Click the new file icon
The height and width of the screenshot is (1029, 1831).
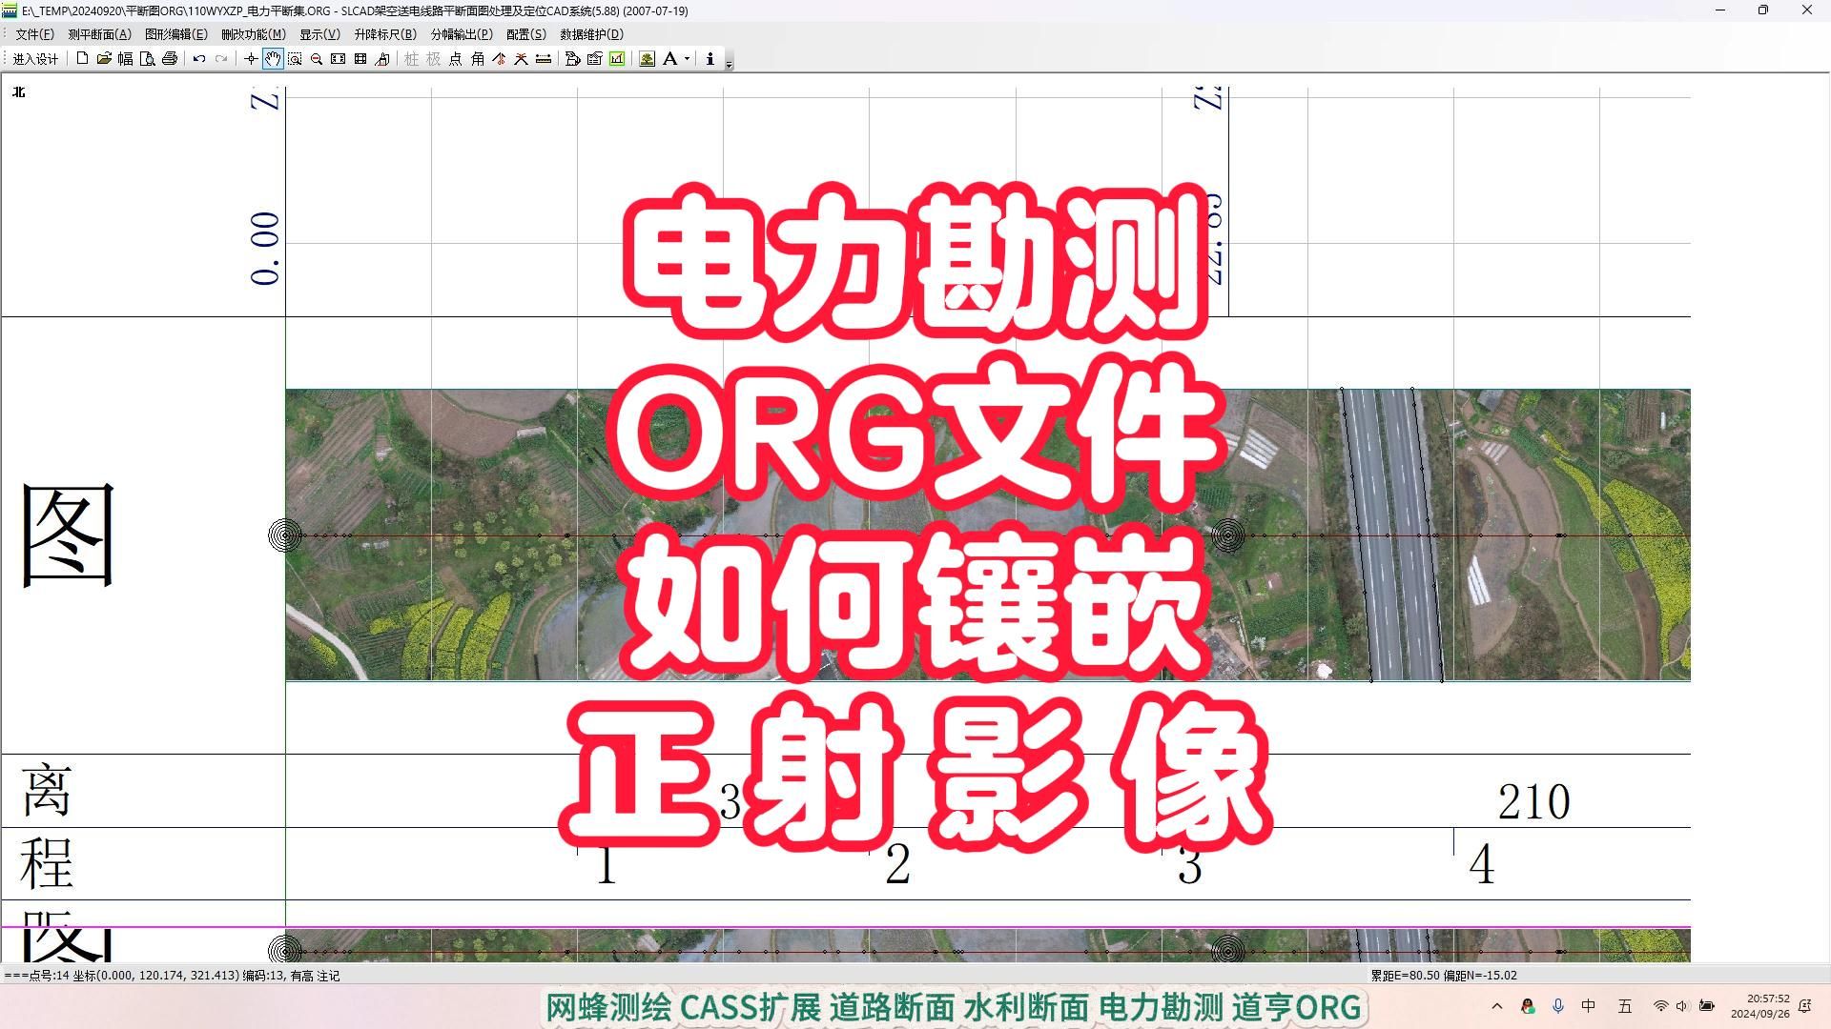pyautogui.click(x=82, y=59)
